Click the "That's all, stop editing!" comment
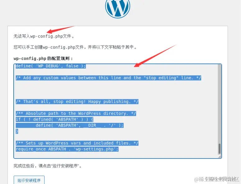 (x=77, y=102)
